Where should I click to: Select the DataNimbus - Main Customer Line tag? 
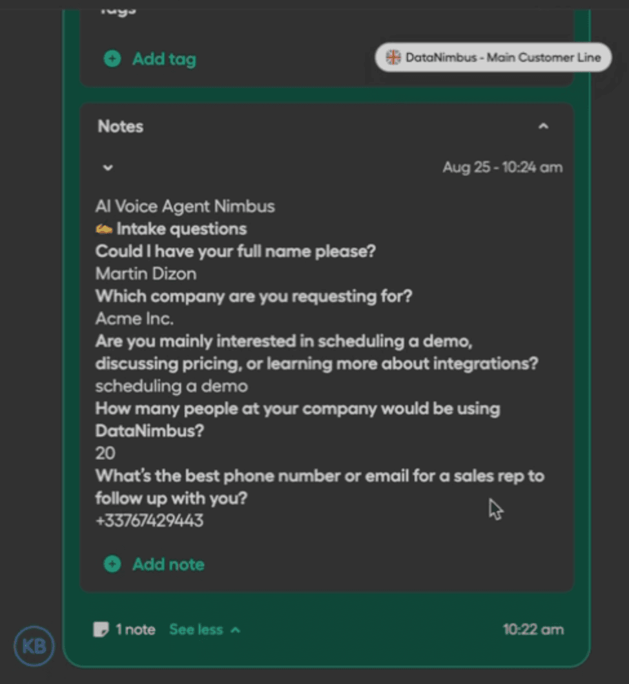pyautogui.click(x=492, y=57)
